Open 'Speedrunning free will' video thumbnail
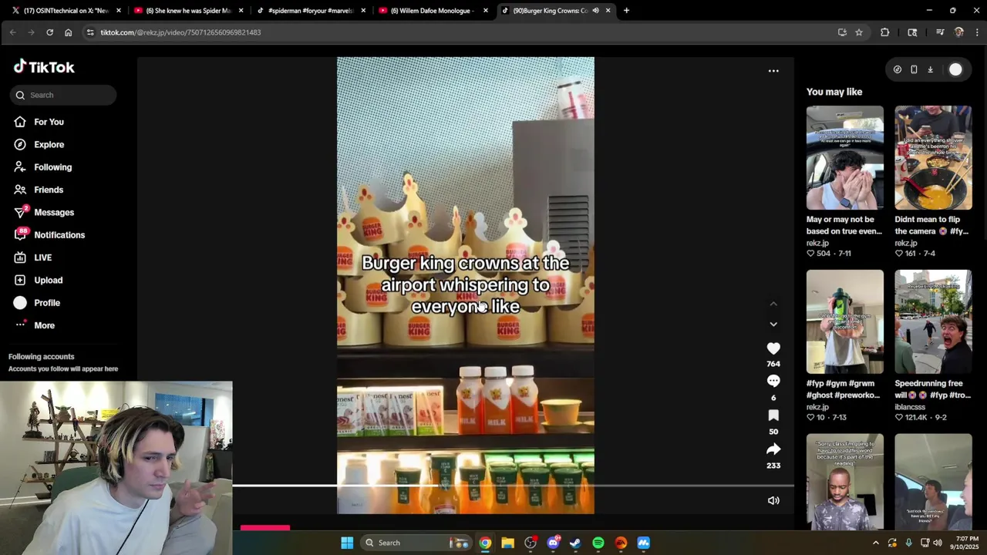This screenshot has width=987, height=555. 933,322
